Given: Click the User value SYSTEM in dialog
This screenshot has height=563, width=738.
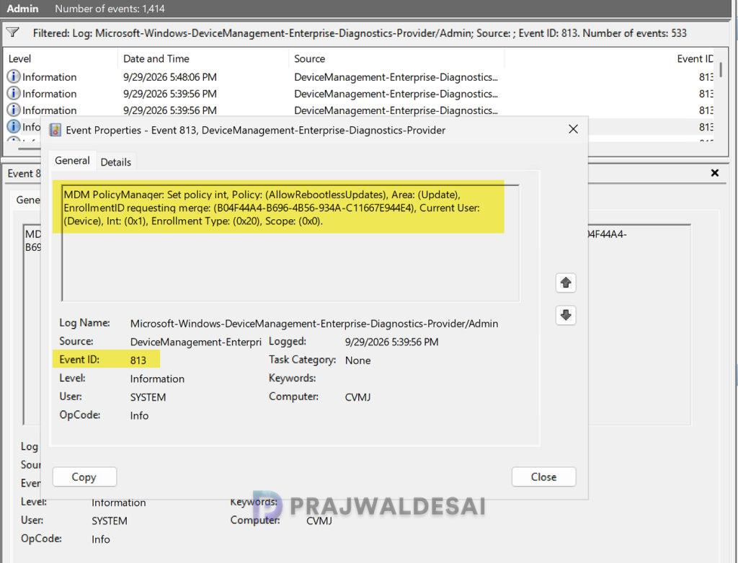Looking at the screenshot, I should pyautogui.click(x=148, y=397).
